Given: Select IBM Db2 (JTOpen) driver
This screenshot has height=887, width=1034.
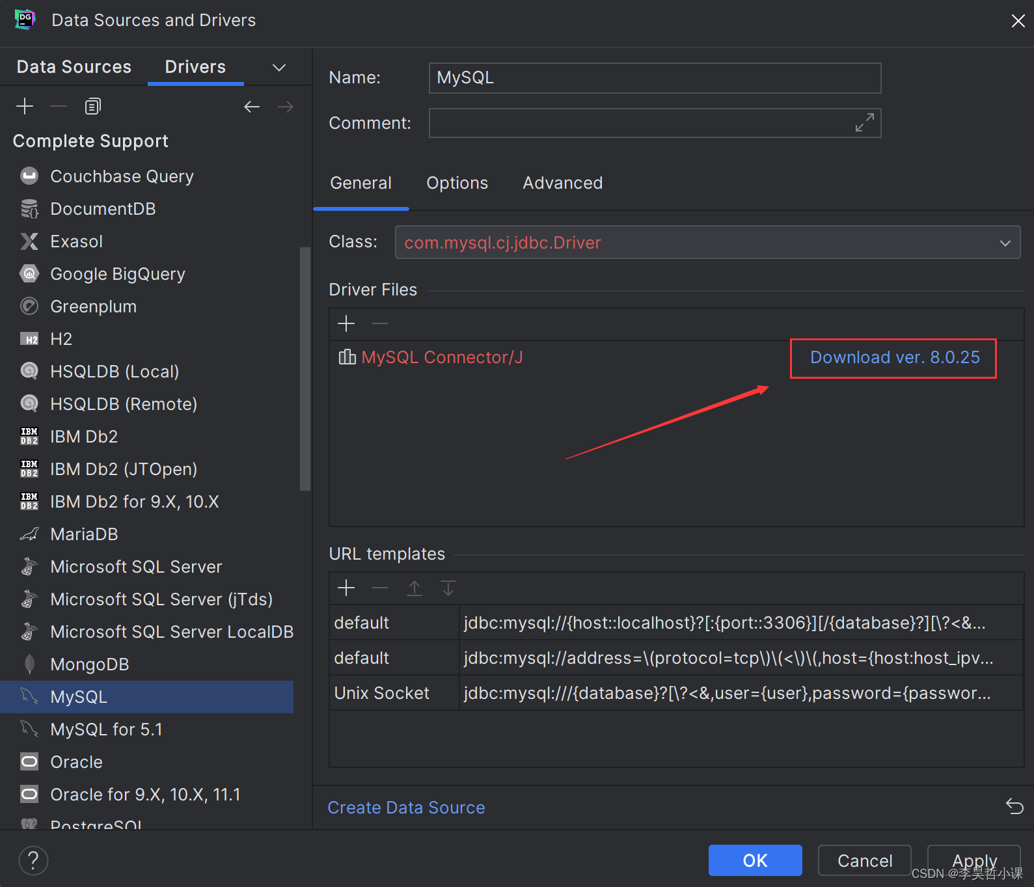Looking at the screenshot, I should (147, 469).
